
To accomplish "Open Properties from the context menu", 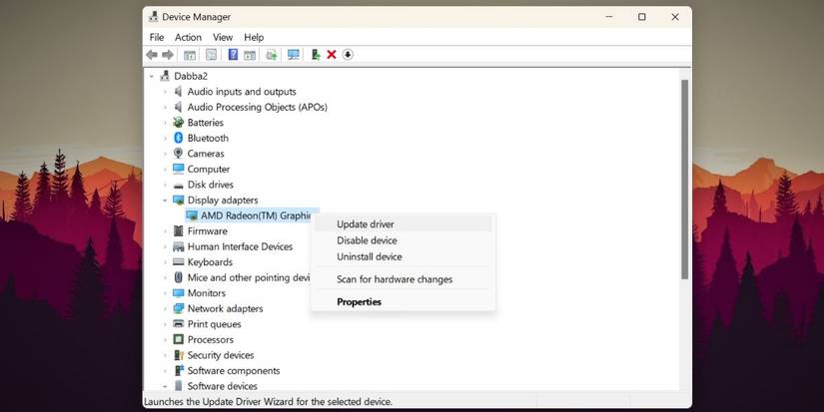I will pyautogui.click(x=403, y=302).
